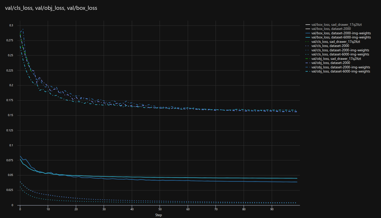Click the Step axis label
The image size is (381, 218).
[x=158, y=215]
